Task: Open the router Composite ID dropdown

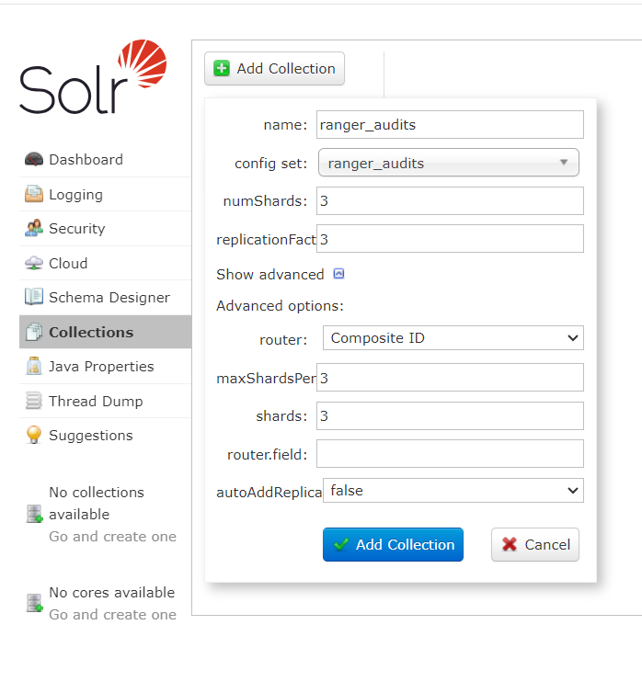Action: [453, 337]
